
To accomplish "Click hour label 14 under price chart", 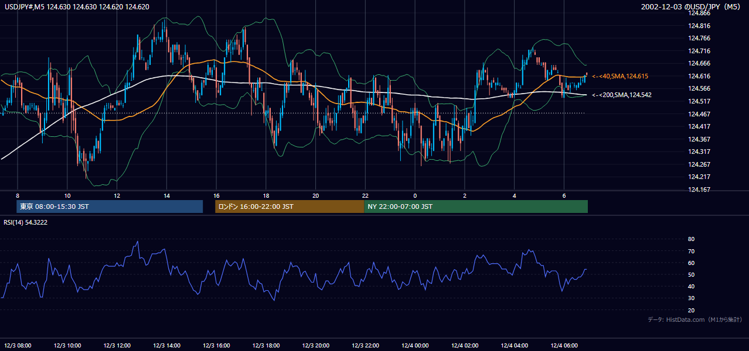I will coord(166,195).
